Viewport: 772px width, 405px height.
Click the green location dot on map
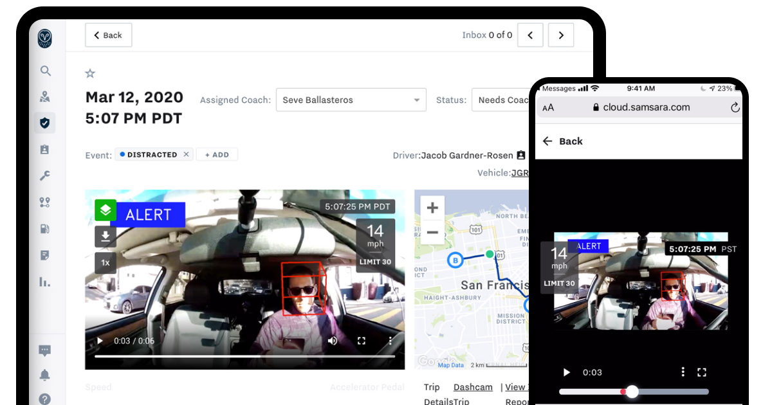tap(489, 255)
